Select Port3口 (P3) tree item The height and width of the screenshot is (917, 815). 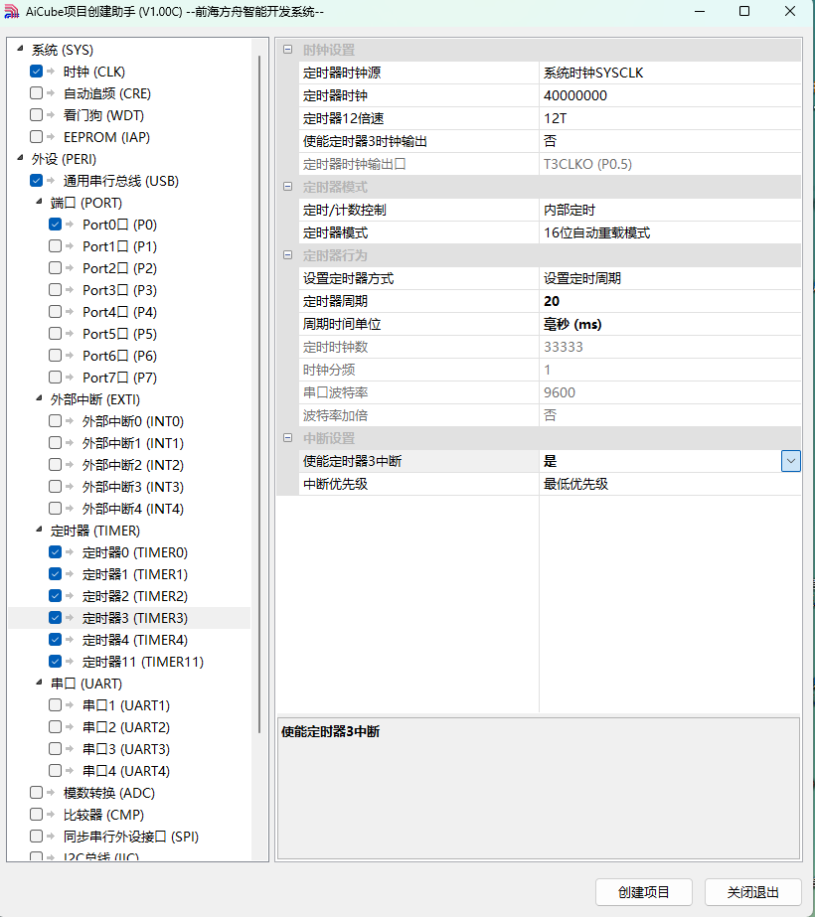click(x=119, y=290)
